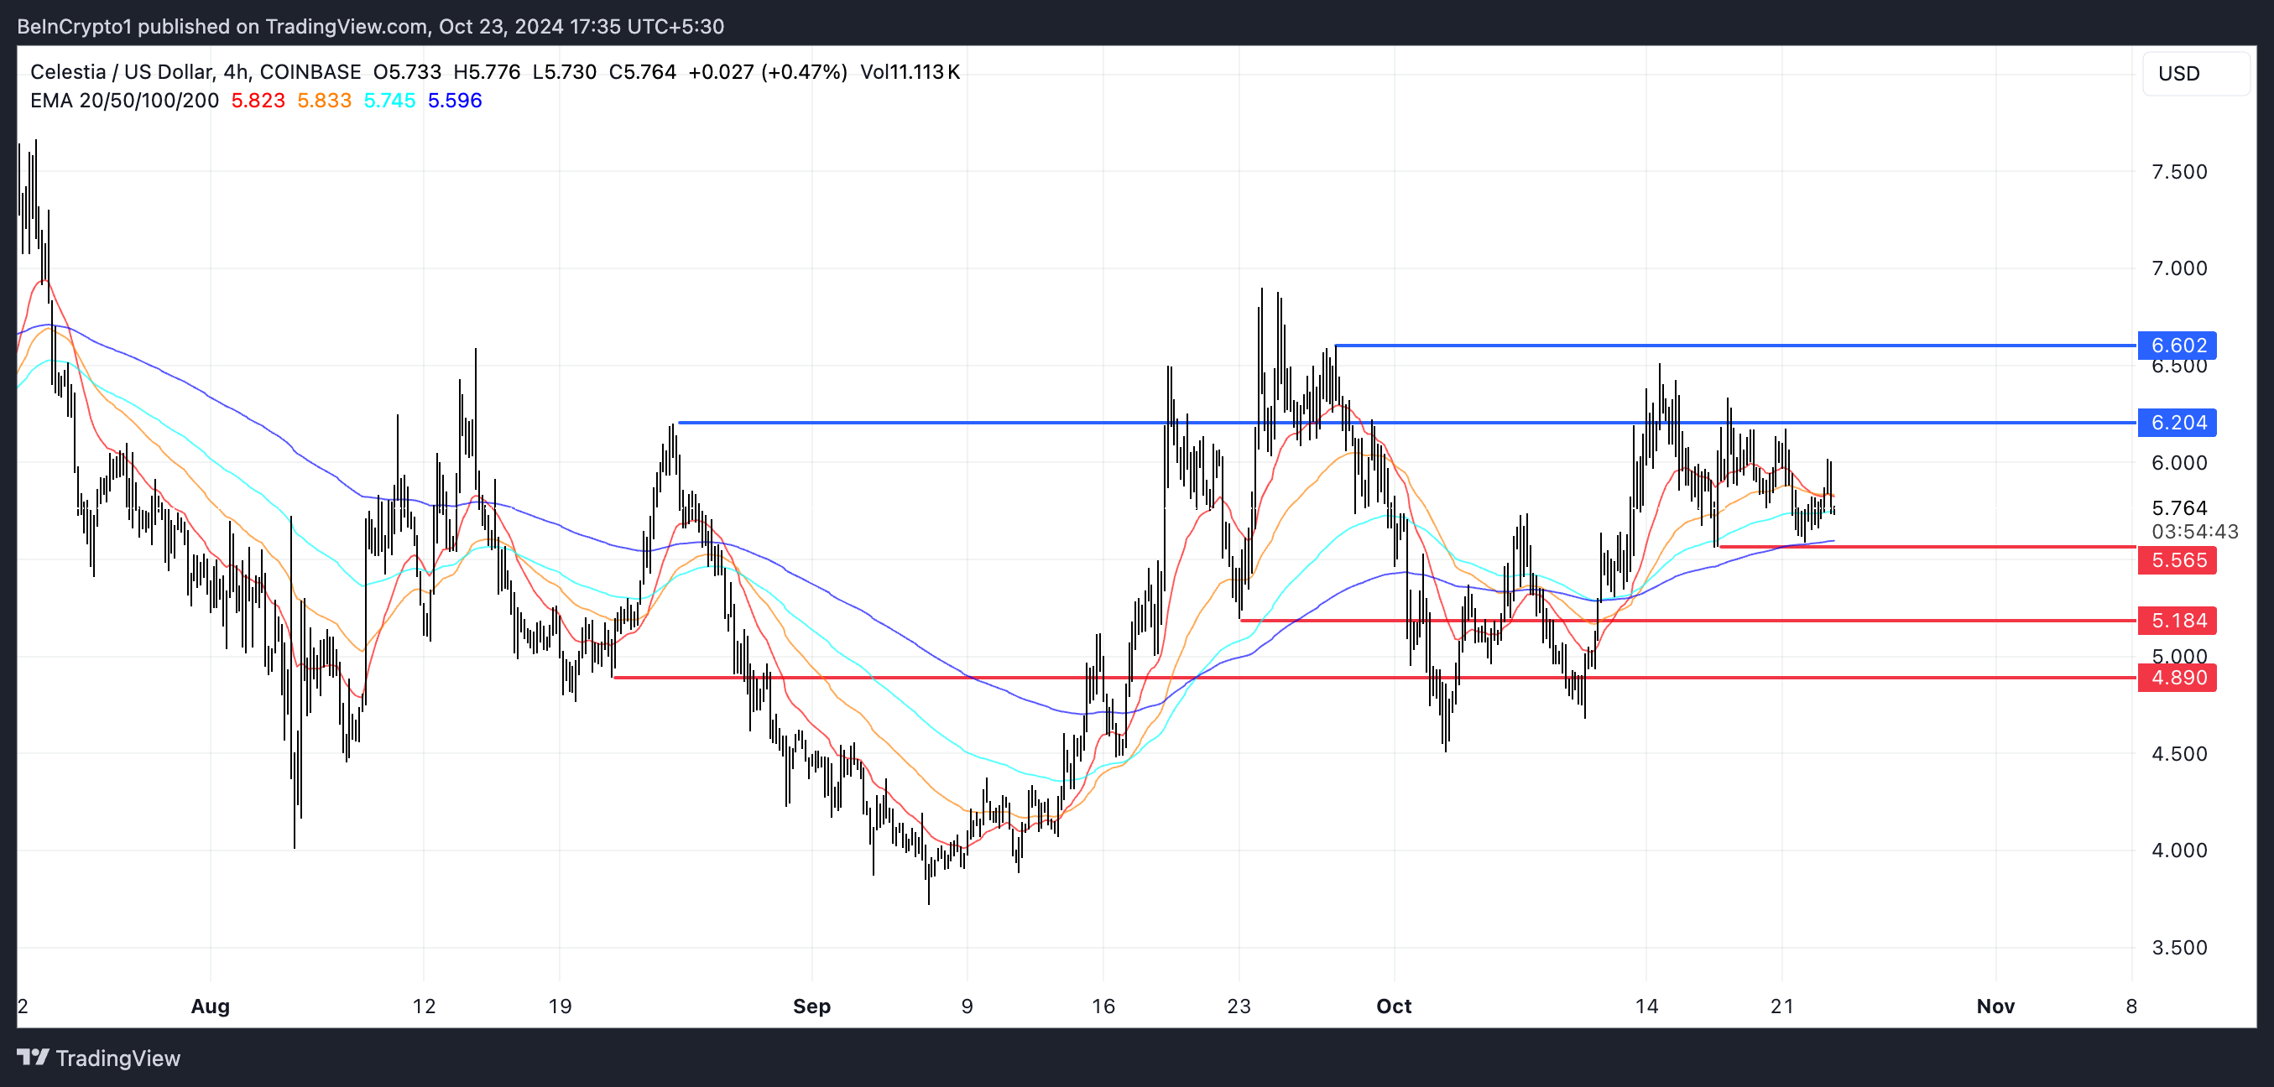Click the current price 5.764 label
The height and width of the screenshot is (1087, 2274).
[x=2178, y=508]
